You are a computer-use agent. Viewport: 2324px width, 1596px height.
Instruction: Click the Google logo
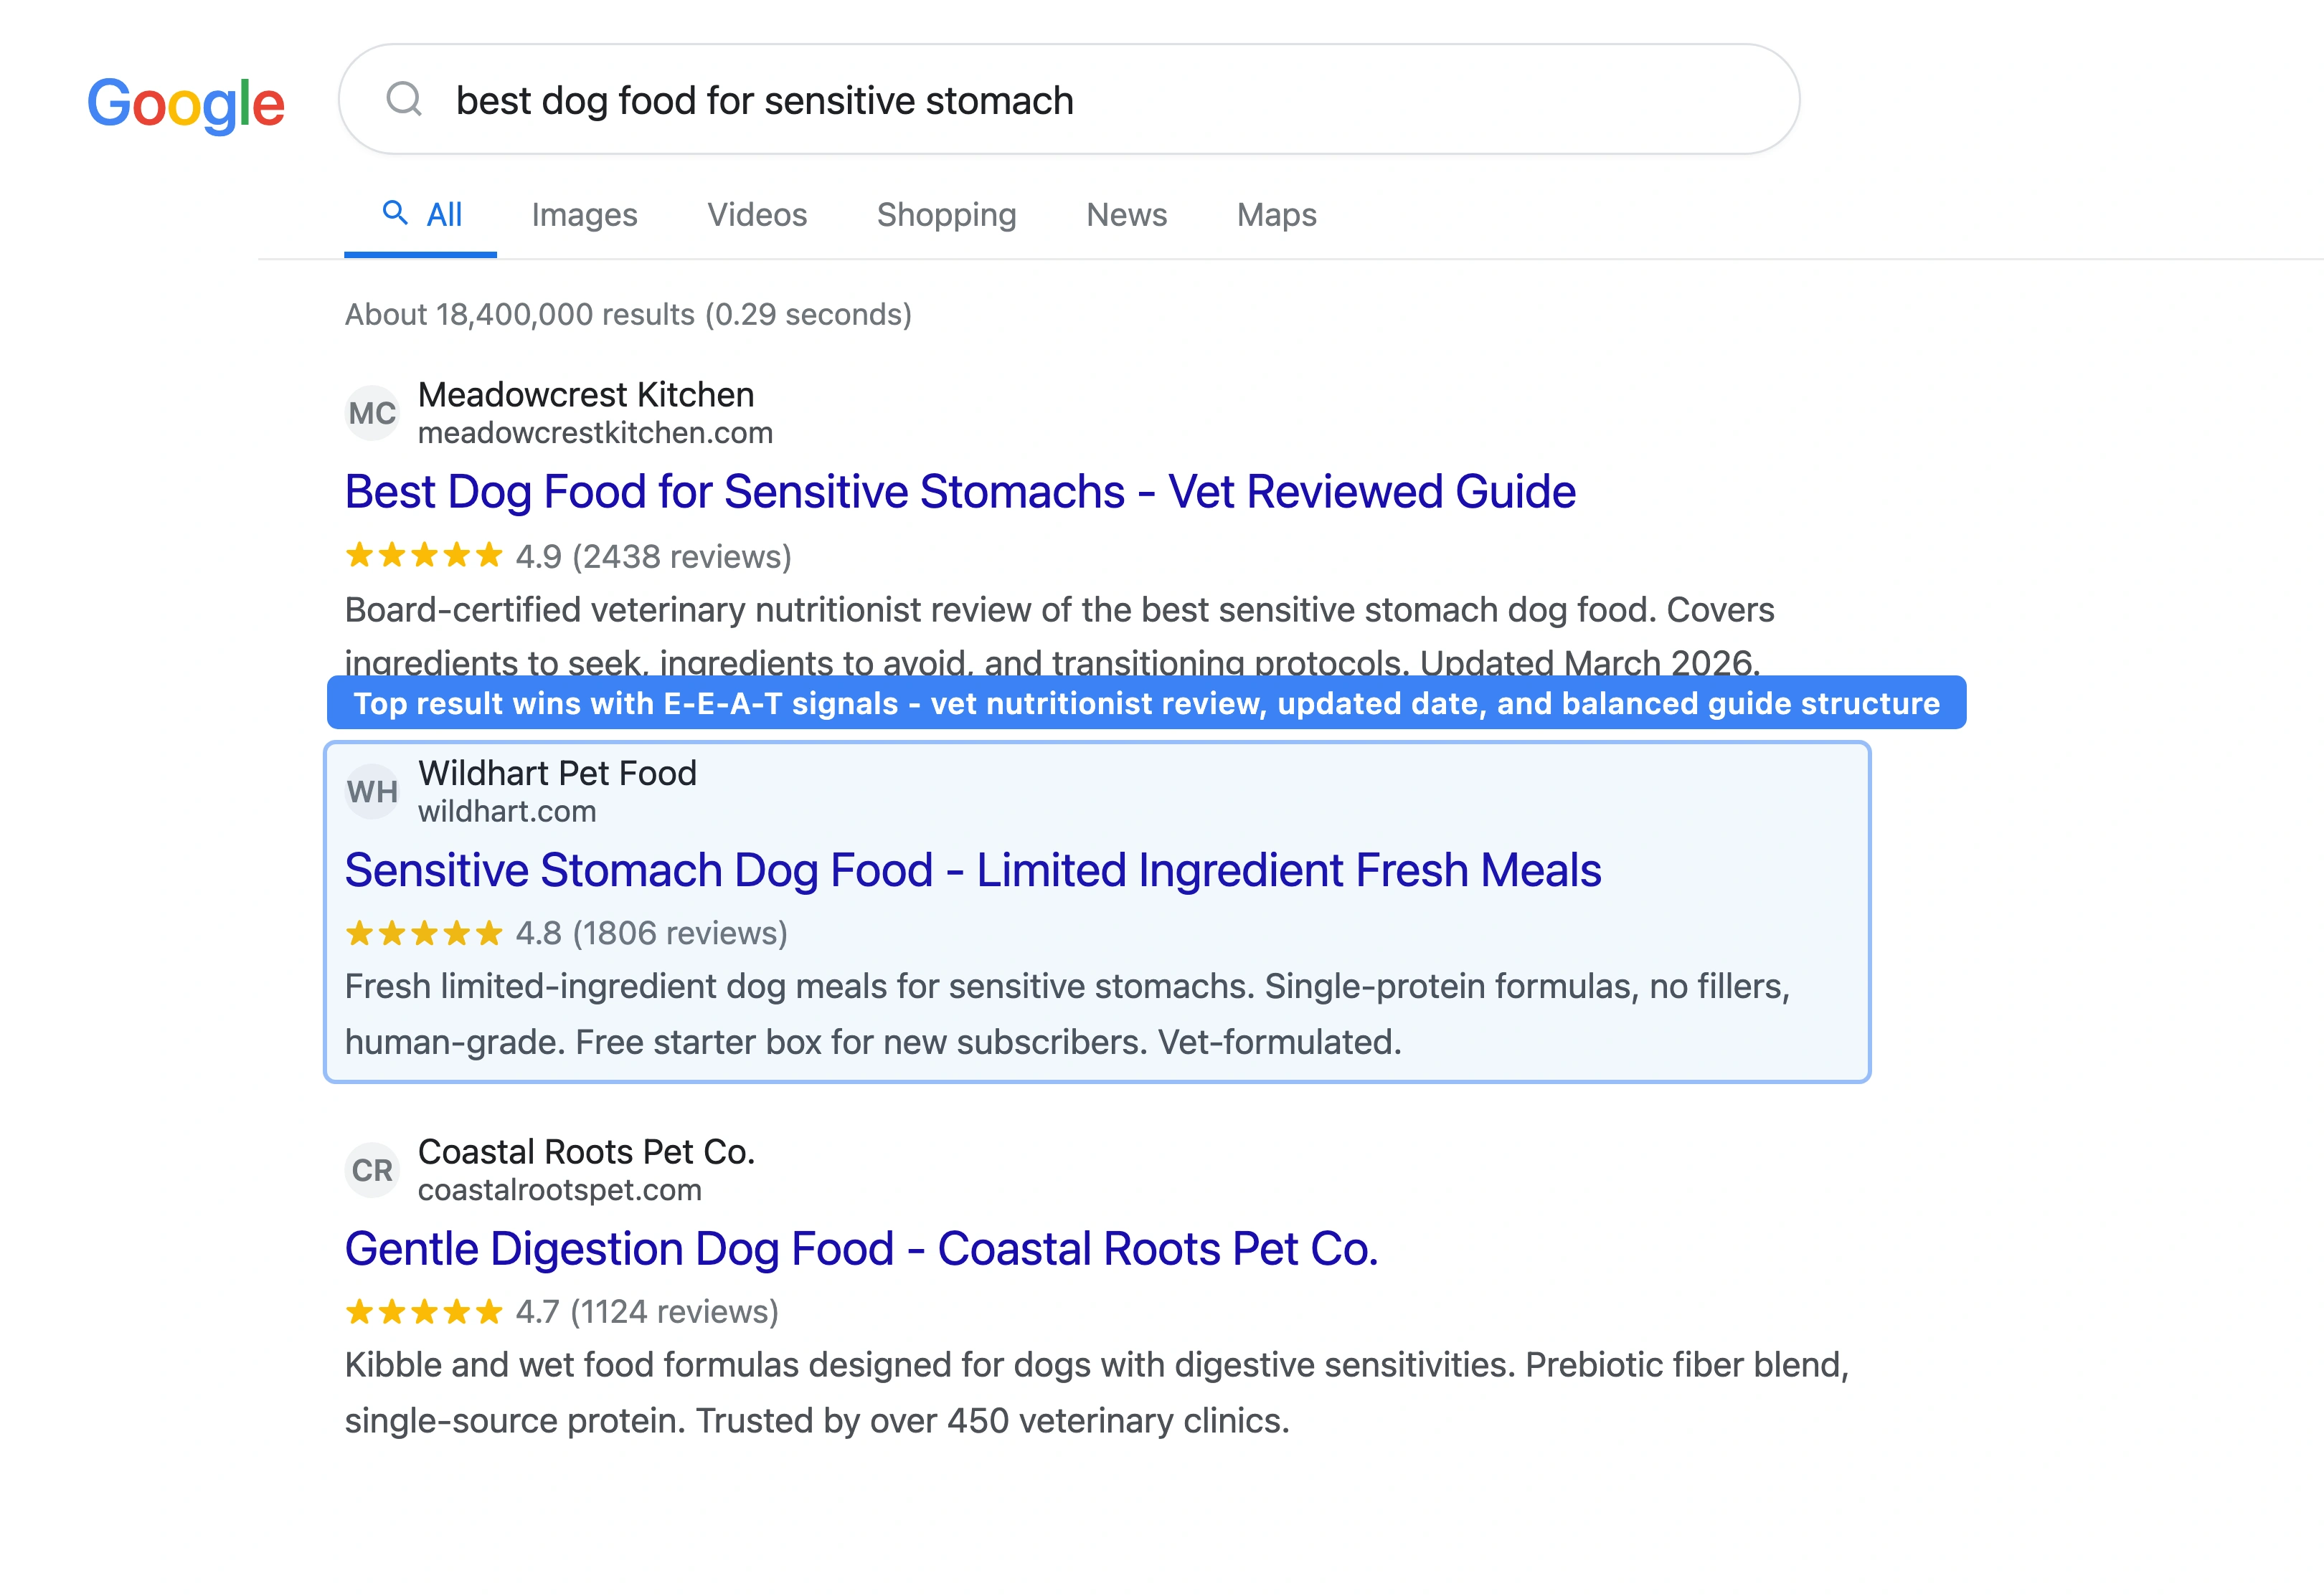pos(186,104)
